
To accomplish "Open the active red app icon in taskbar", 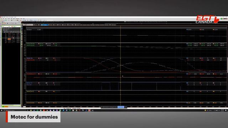I will [89, 111].
